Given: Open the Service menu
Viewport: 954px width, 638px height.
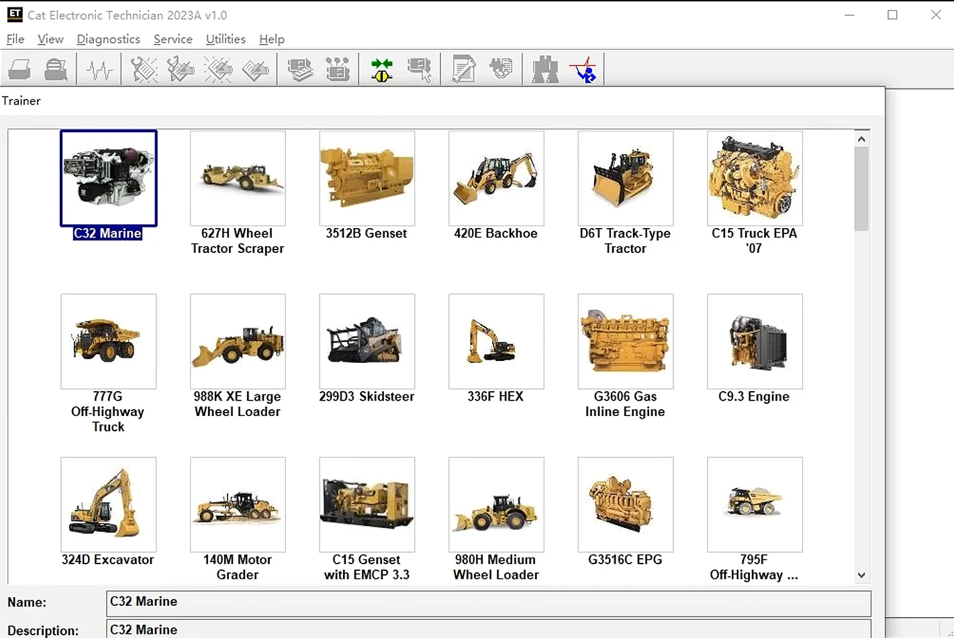Looking at the screenshot, I should [x=173, y=39].
